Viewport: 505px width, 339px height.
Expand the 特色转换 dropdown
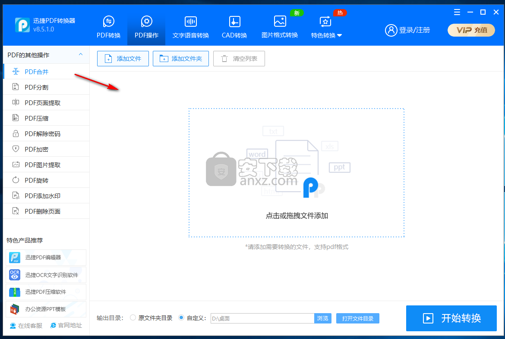click(326, 27)
